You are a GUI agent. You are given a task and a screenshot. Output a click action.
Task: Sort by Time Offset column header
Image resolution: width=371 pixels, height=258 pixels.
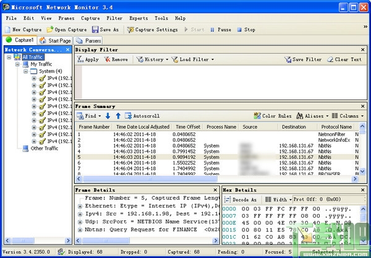point(188,127)
